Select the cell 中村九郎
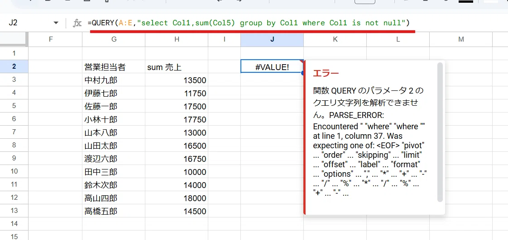 point(113,80)
